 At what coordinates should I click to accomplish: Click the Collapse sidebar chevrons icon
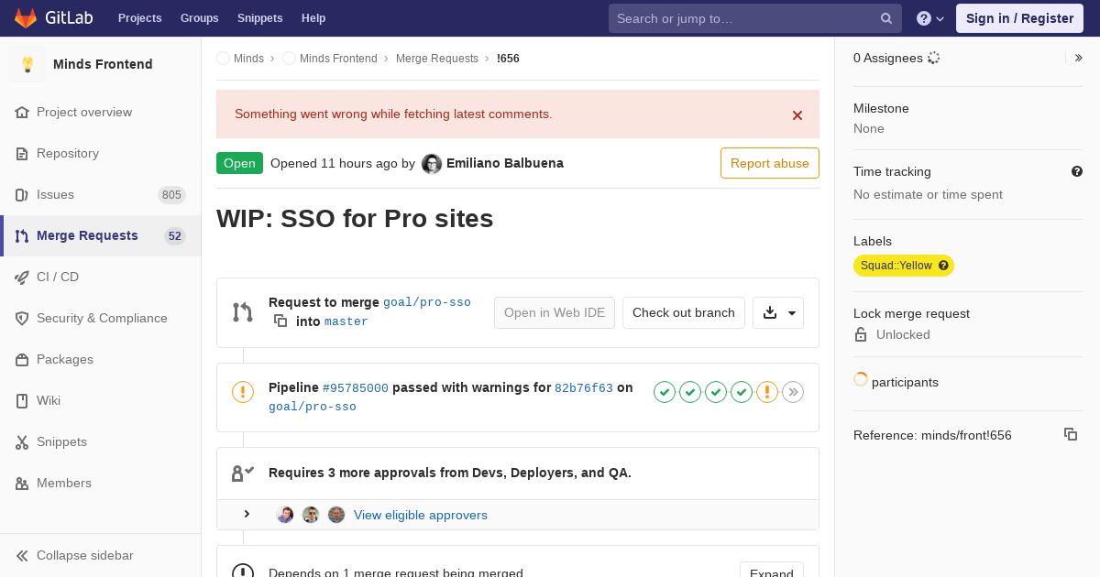[22, 556]
